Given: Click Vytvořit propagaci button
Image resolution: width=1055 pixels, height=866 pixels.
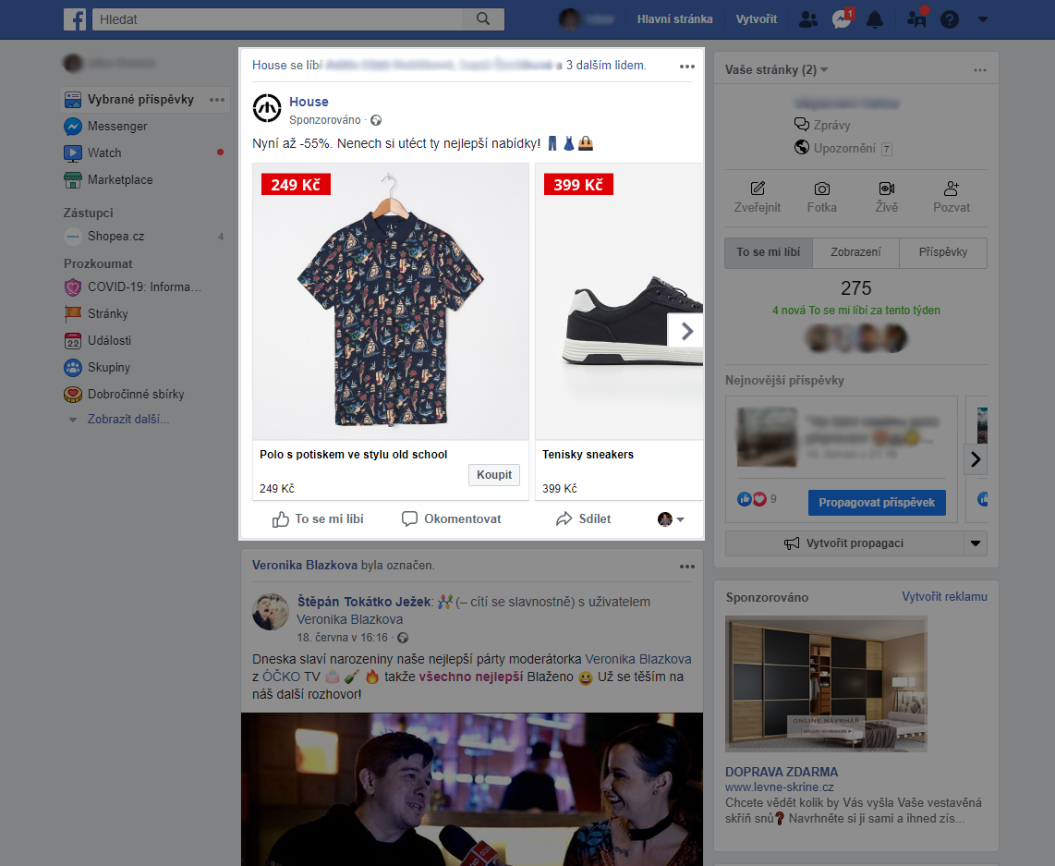Looking at the screenshot, I should 844,543.
